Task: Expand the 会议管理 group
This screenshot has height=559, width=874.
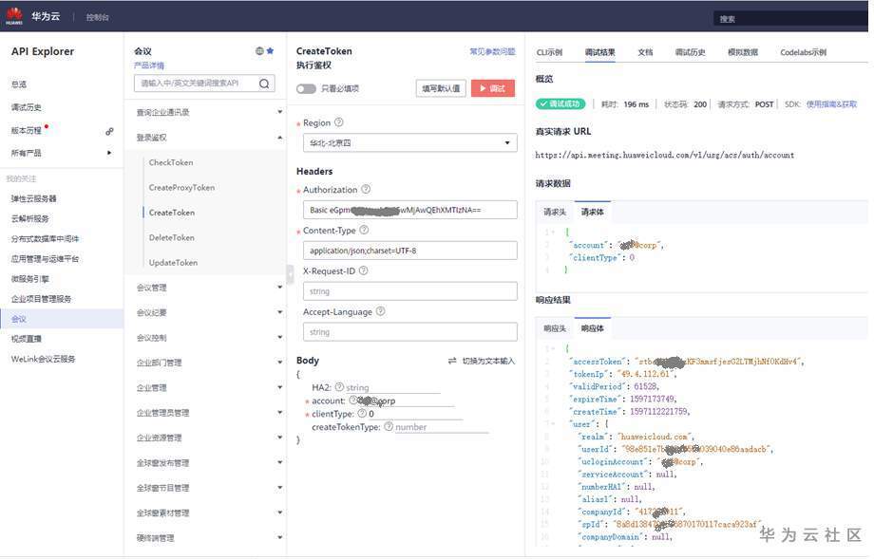Action: pyautogui.click(x=280, y=288)
